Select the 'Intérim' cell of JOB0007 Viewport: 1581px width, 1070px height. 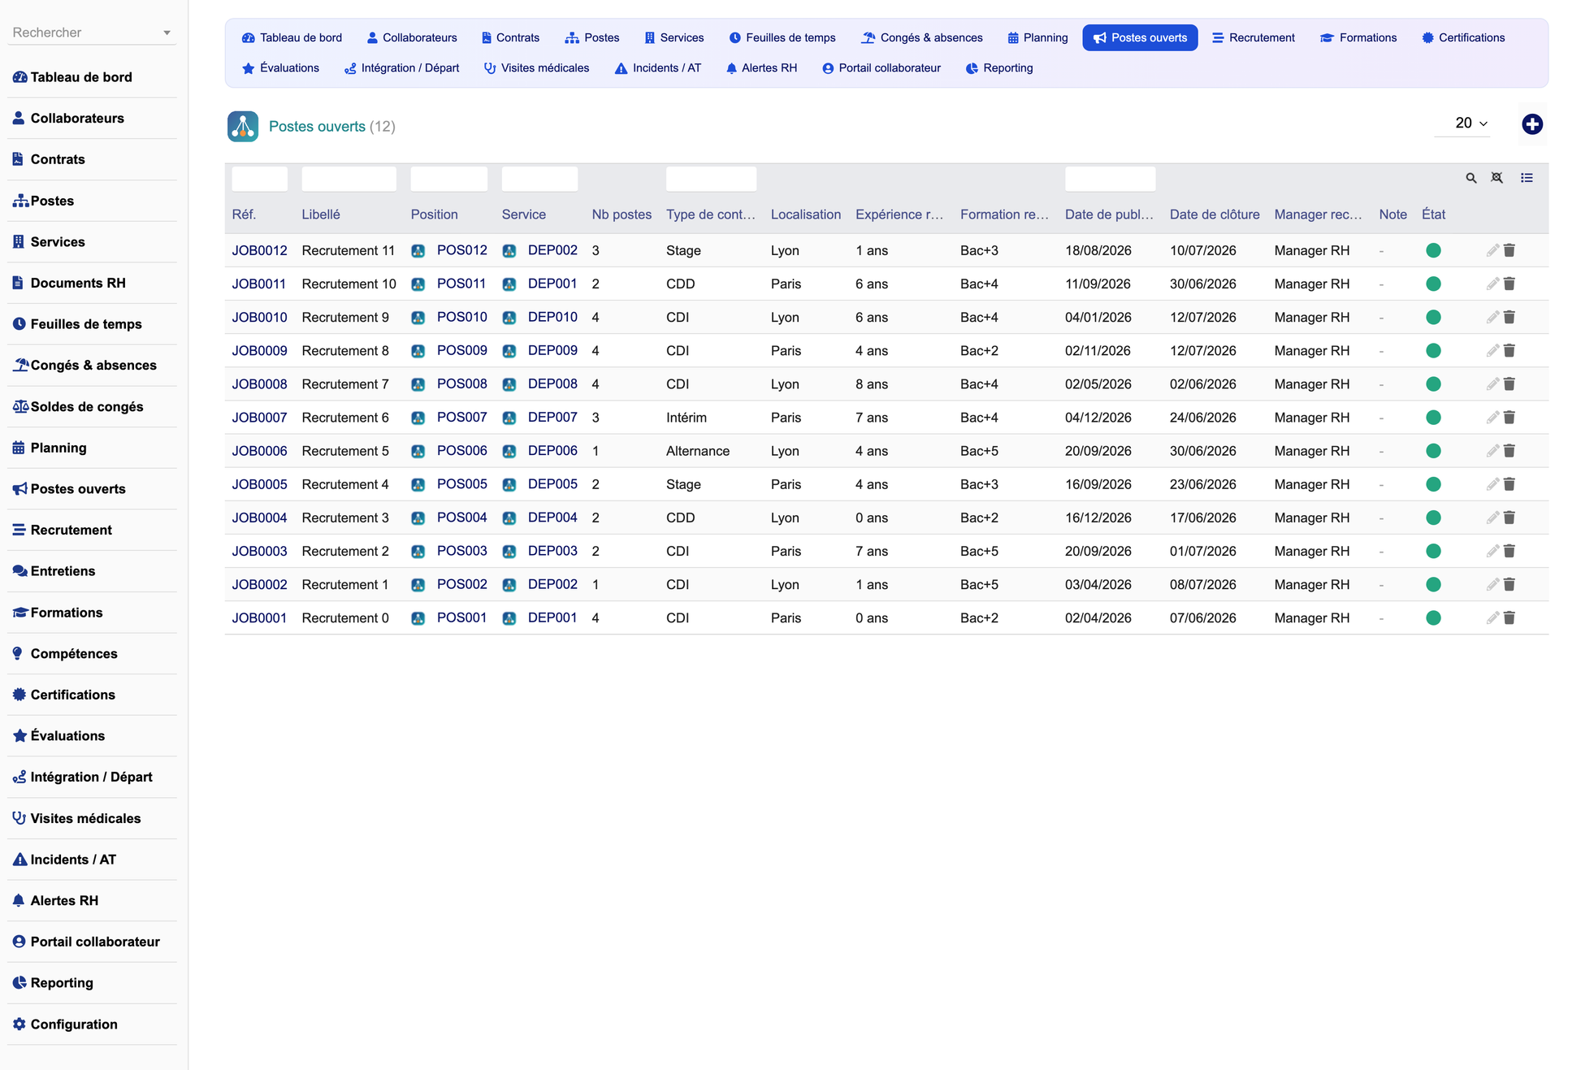pyautogui.click(x=687, y=417)
